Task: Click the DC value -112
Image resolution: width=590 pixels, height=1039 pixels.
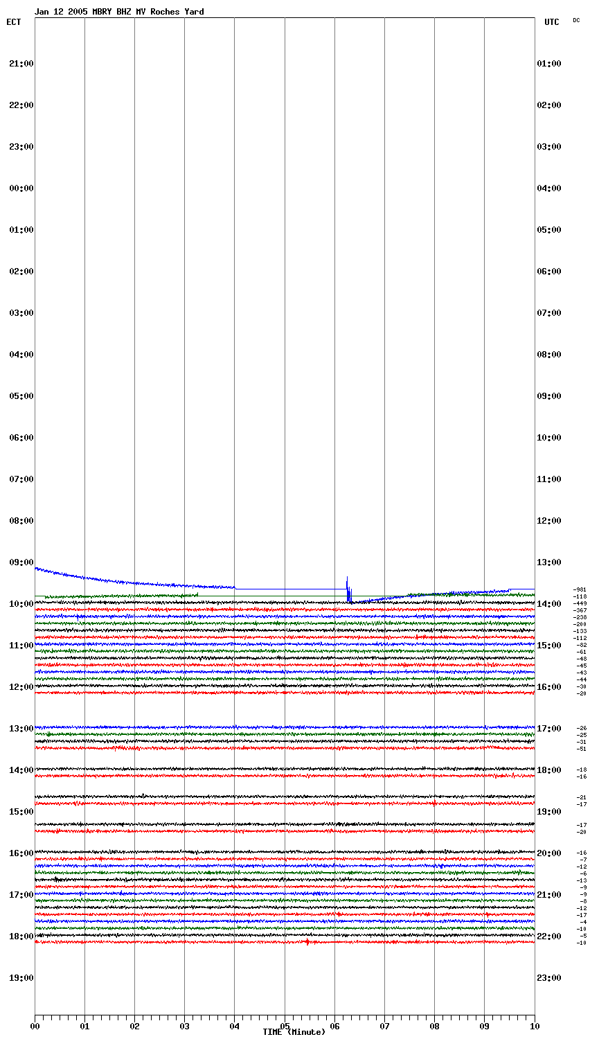Action: point(580,638)
